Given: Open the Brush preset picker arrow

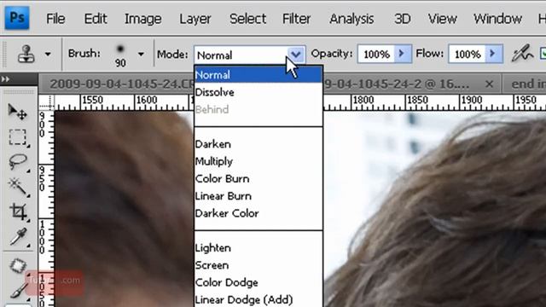Looking at the screenshot, I should coord(141,55).
